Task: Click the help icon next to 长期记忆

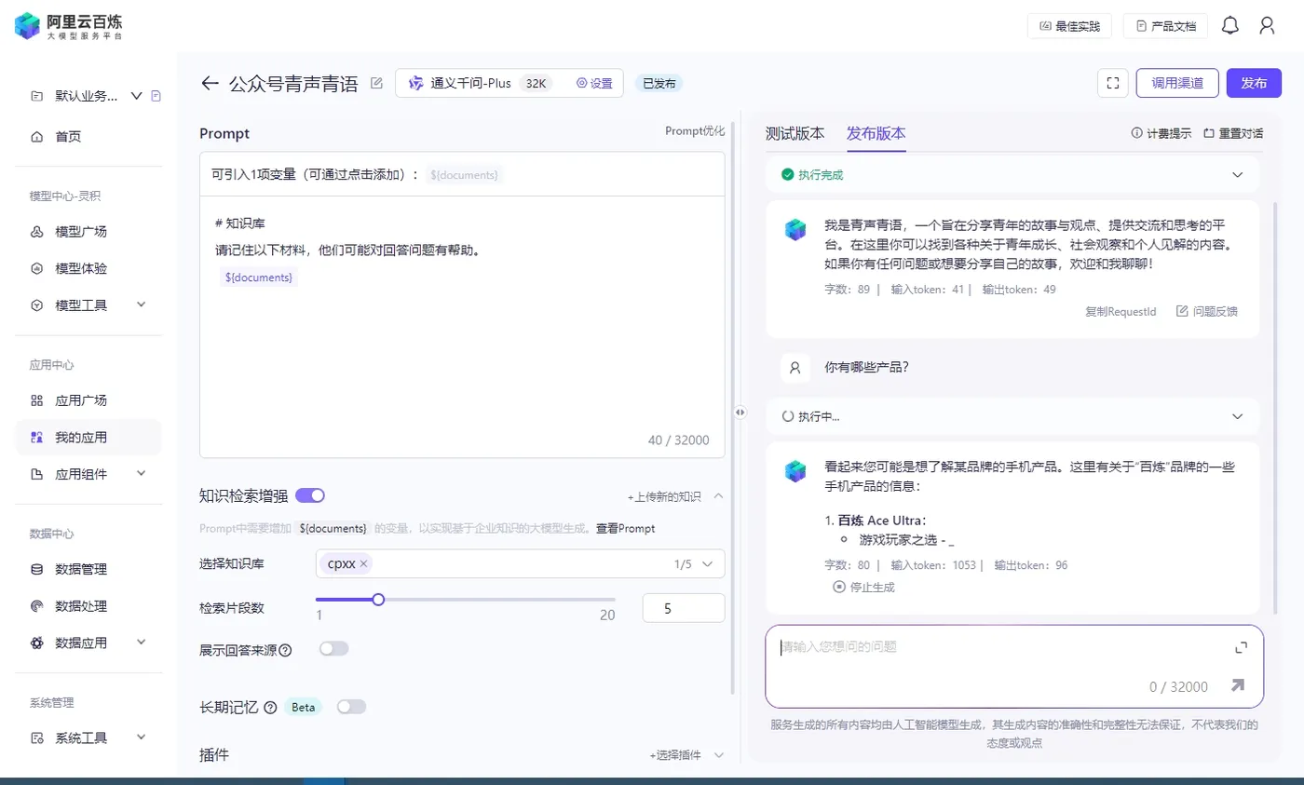Action: point(270,707)
